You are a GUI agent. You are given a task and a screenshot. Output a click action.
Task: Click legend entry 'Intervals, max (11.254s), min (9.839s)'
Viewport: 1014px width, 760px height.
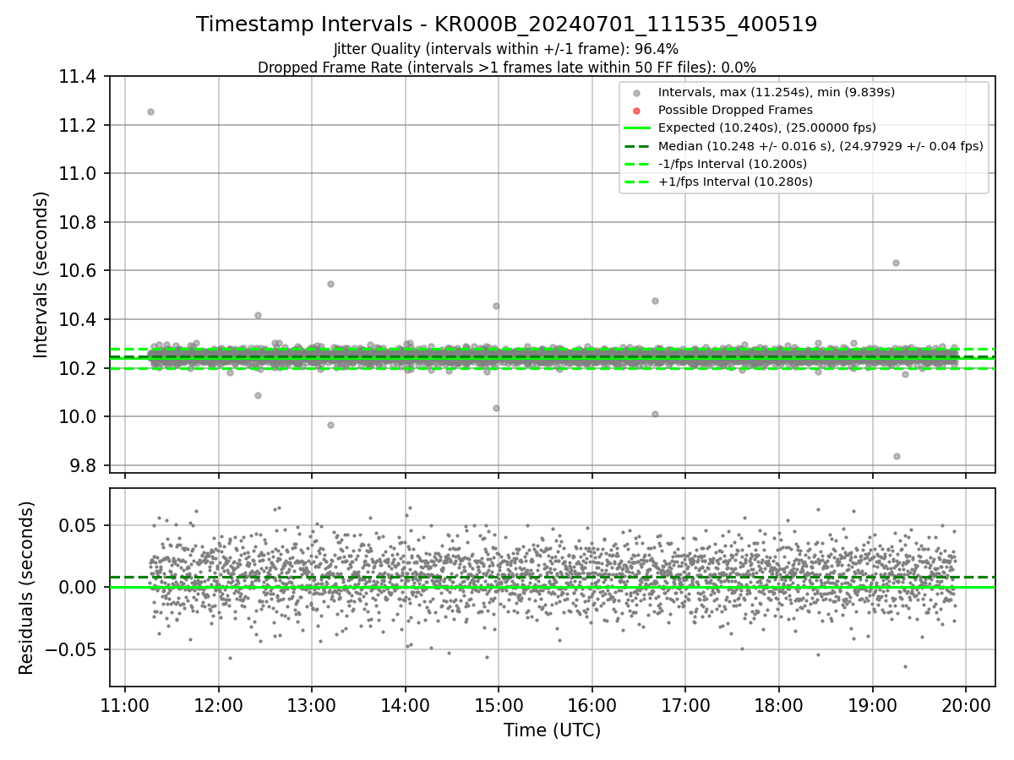[x=777, y=92]
